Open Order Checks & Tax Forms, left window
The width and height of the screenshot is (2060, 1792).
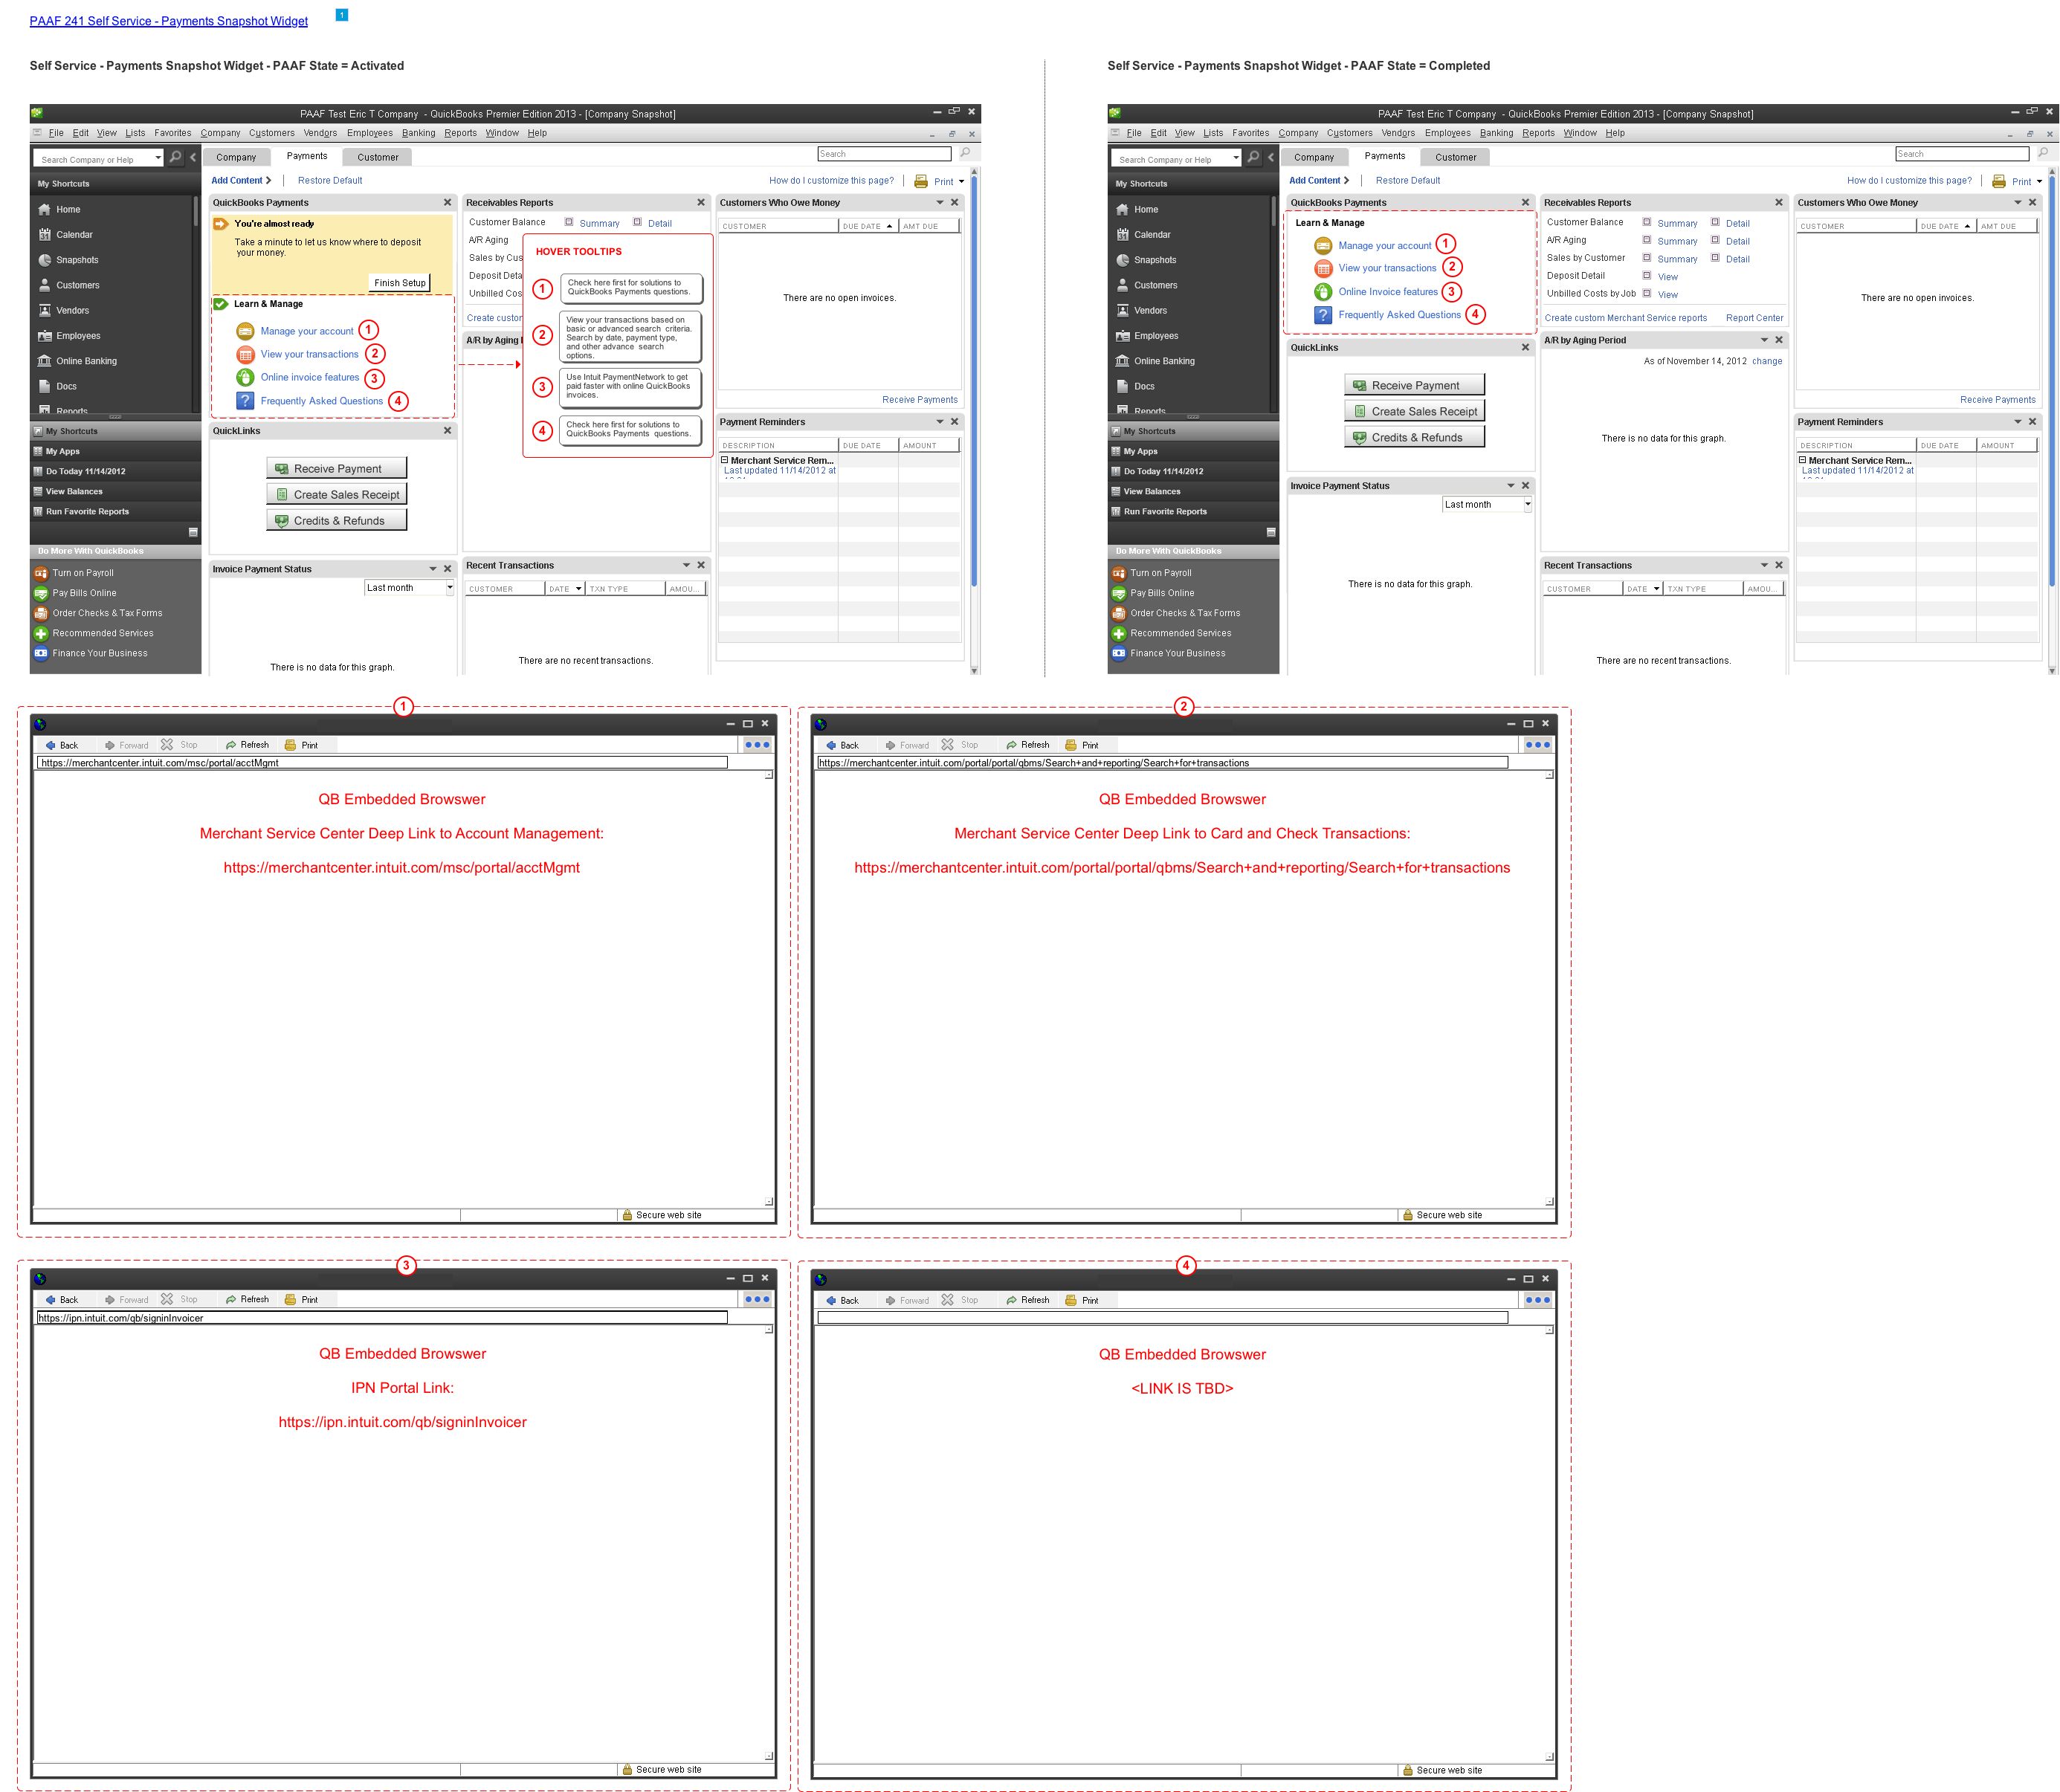tap(106, 613)
